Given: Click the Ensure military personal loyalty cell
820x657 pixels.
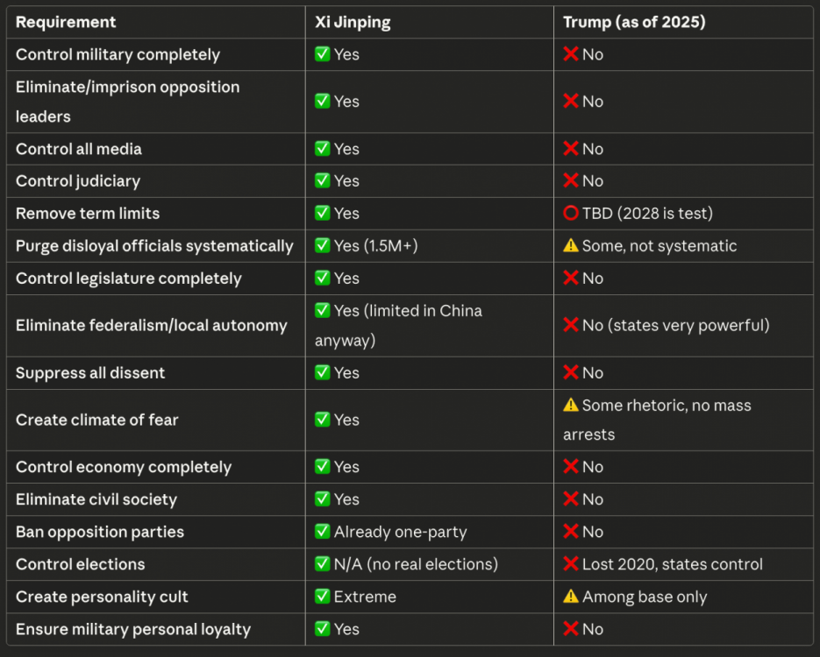Looking at the screenshot, I should coord(133,629).
